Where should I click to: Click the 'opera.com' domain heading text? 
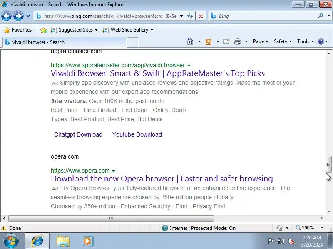(65, 157)
